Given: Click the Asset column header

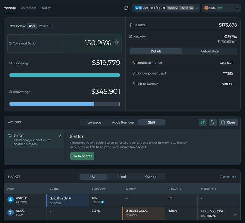Looking at the screenshot, I should (x=10, y=189).
